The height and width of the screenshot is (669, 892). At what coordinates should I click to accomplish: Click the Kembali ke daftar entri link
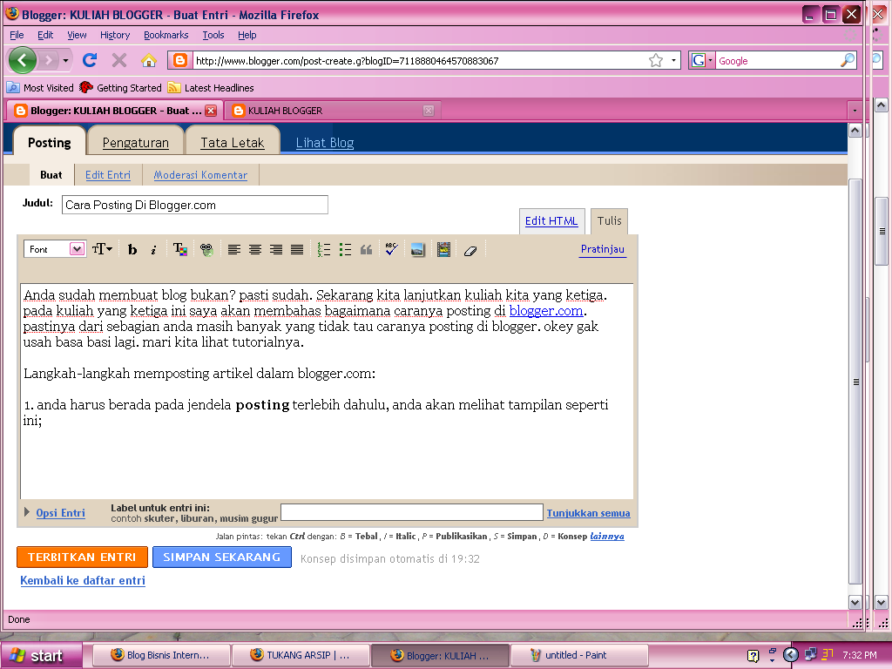83,580
